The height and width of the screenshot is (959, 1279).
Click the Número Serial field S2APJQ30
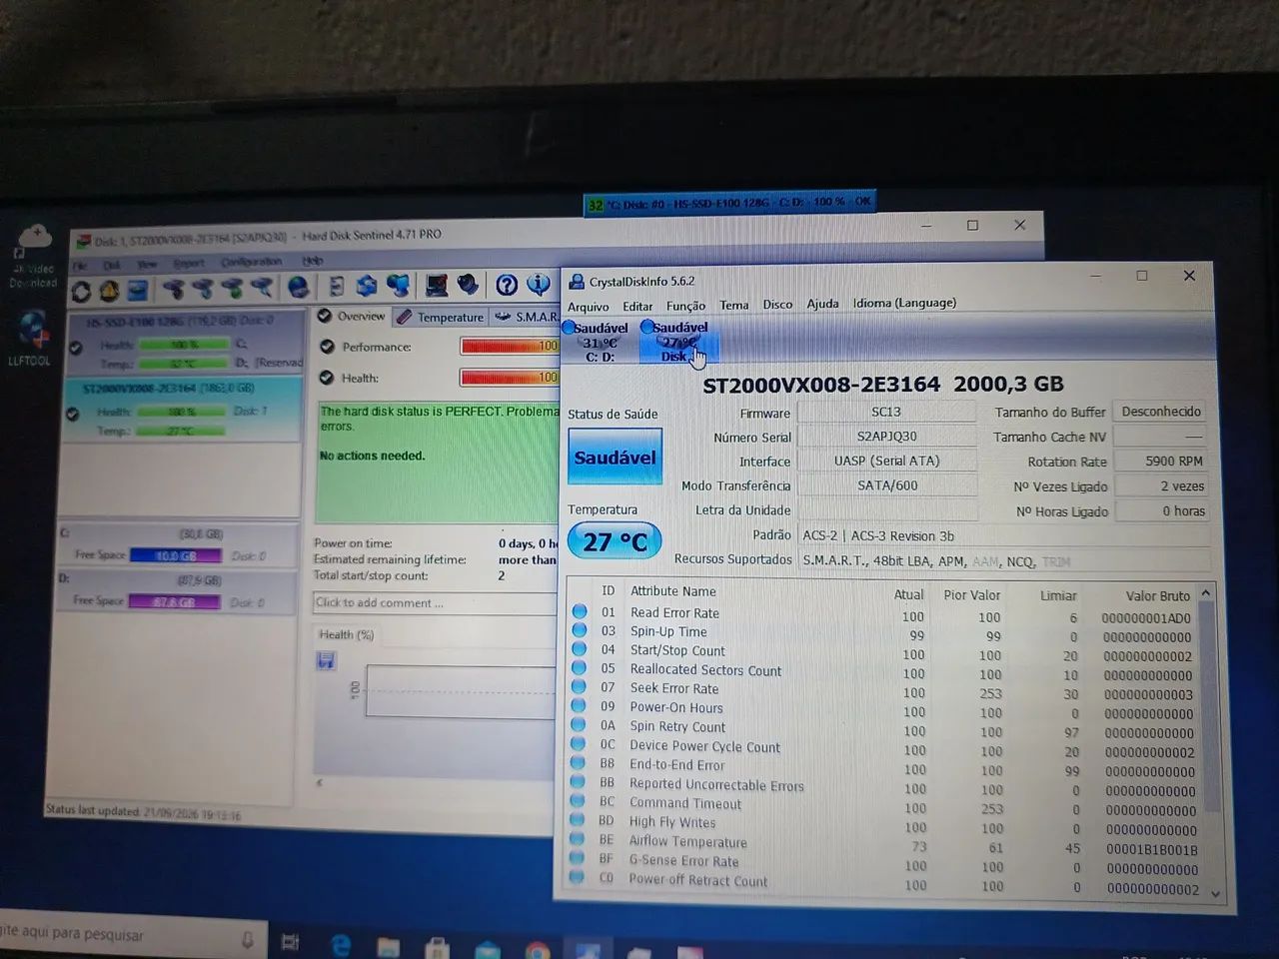click(886, 437)
